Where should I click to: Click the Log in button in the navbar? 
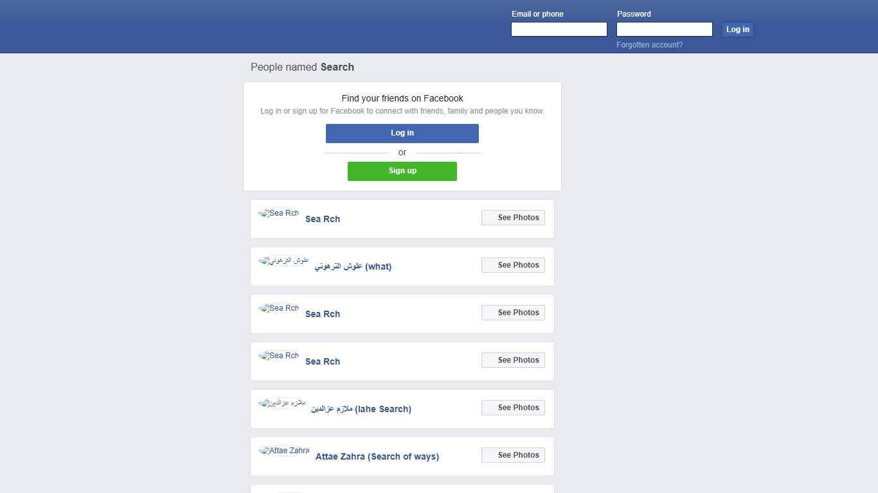(737, 29)
